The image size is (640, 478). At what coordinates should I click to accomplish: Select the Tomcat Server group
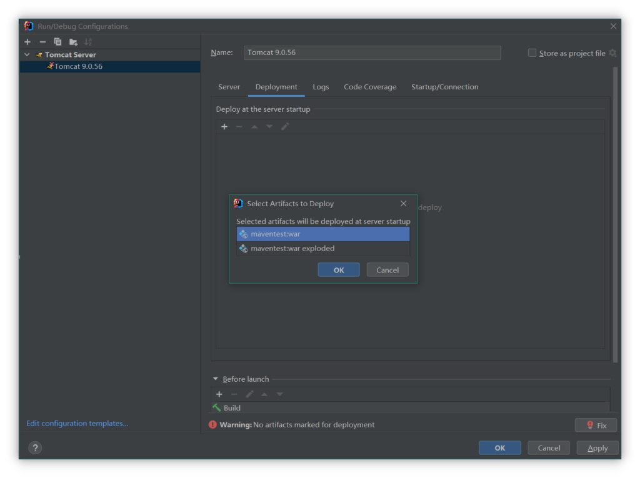tap(110, 55)
